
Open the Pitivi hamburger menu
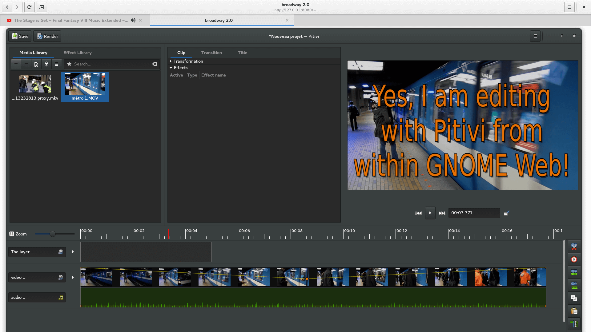click(535, 36)
